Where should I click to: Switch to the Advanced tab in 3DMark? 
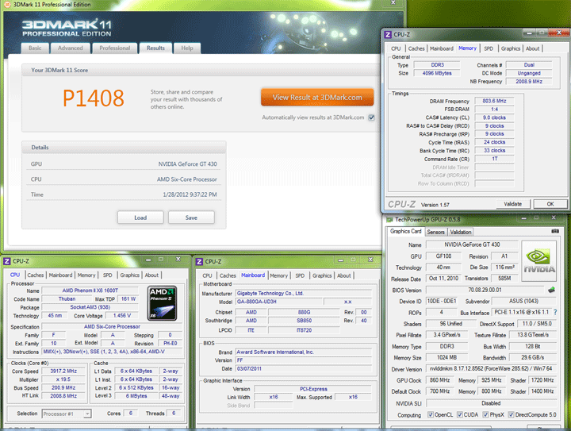(71, 48)
